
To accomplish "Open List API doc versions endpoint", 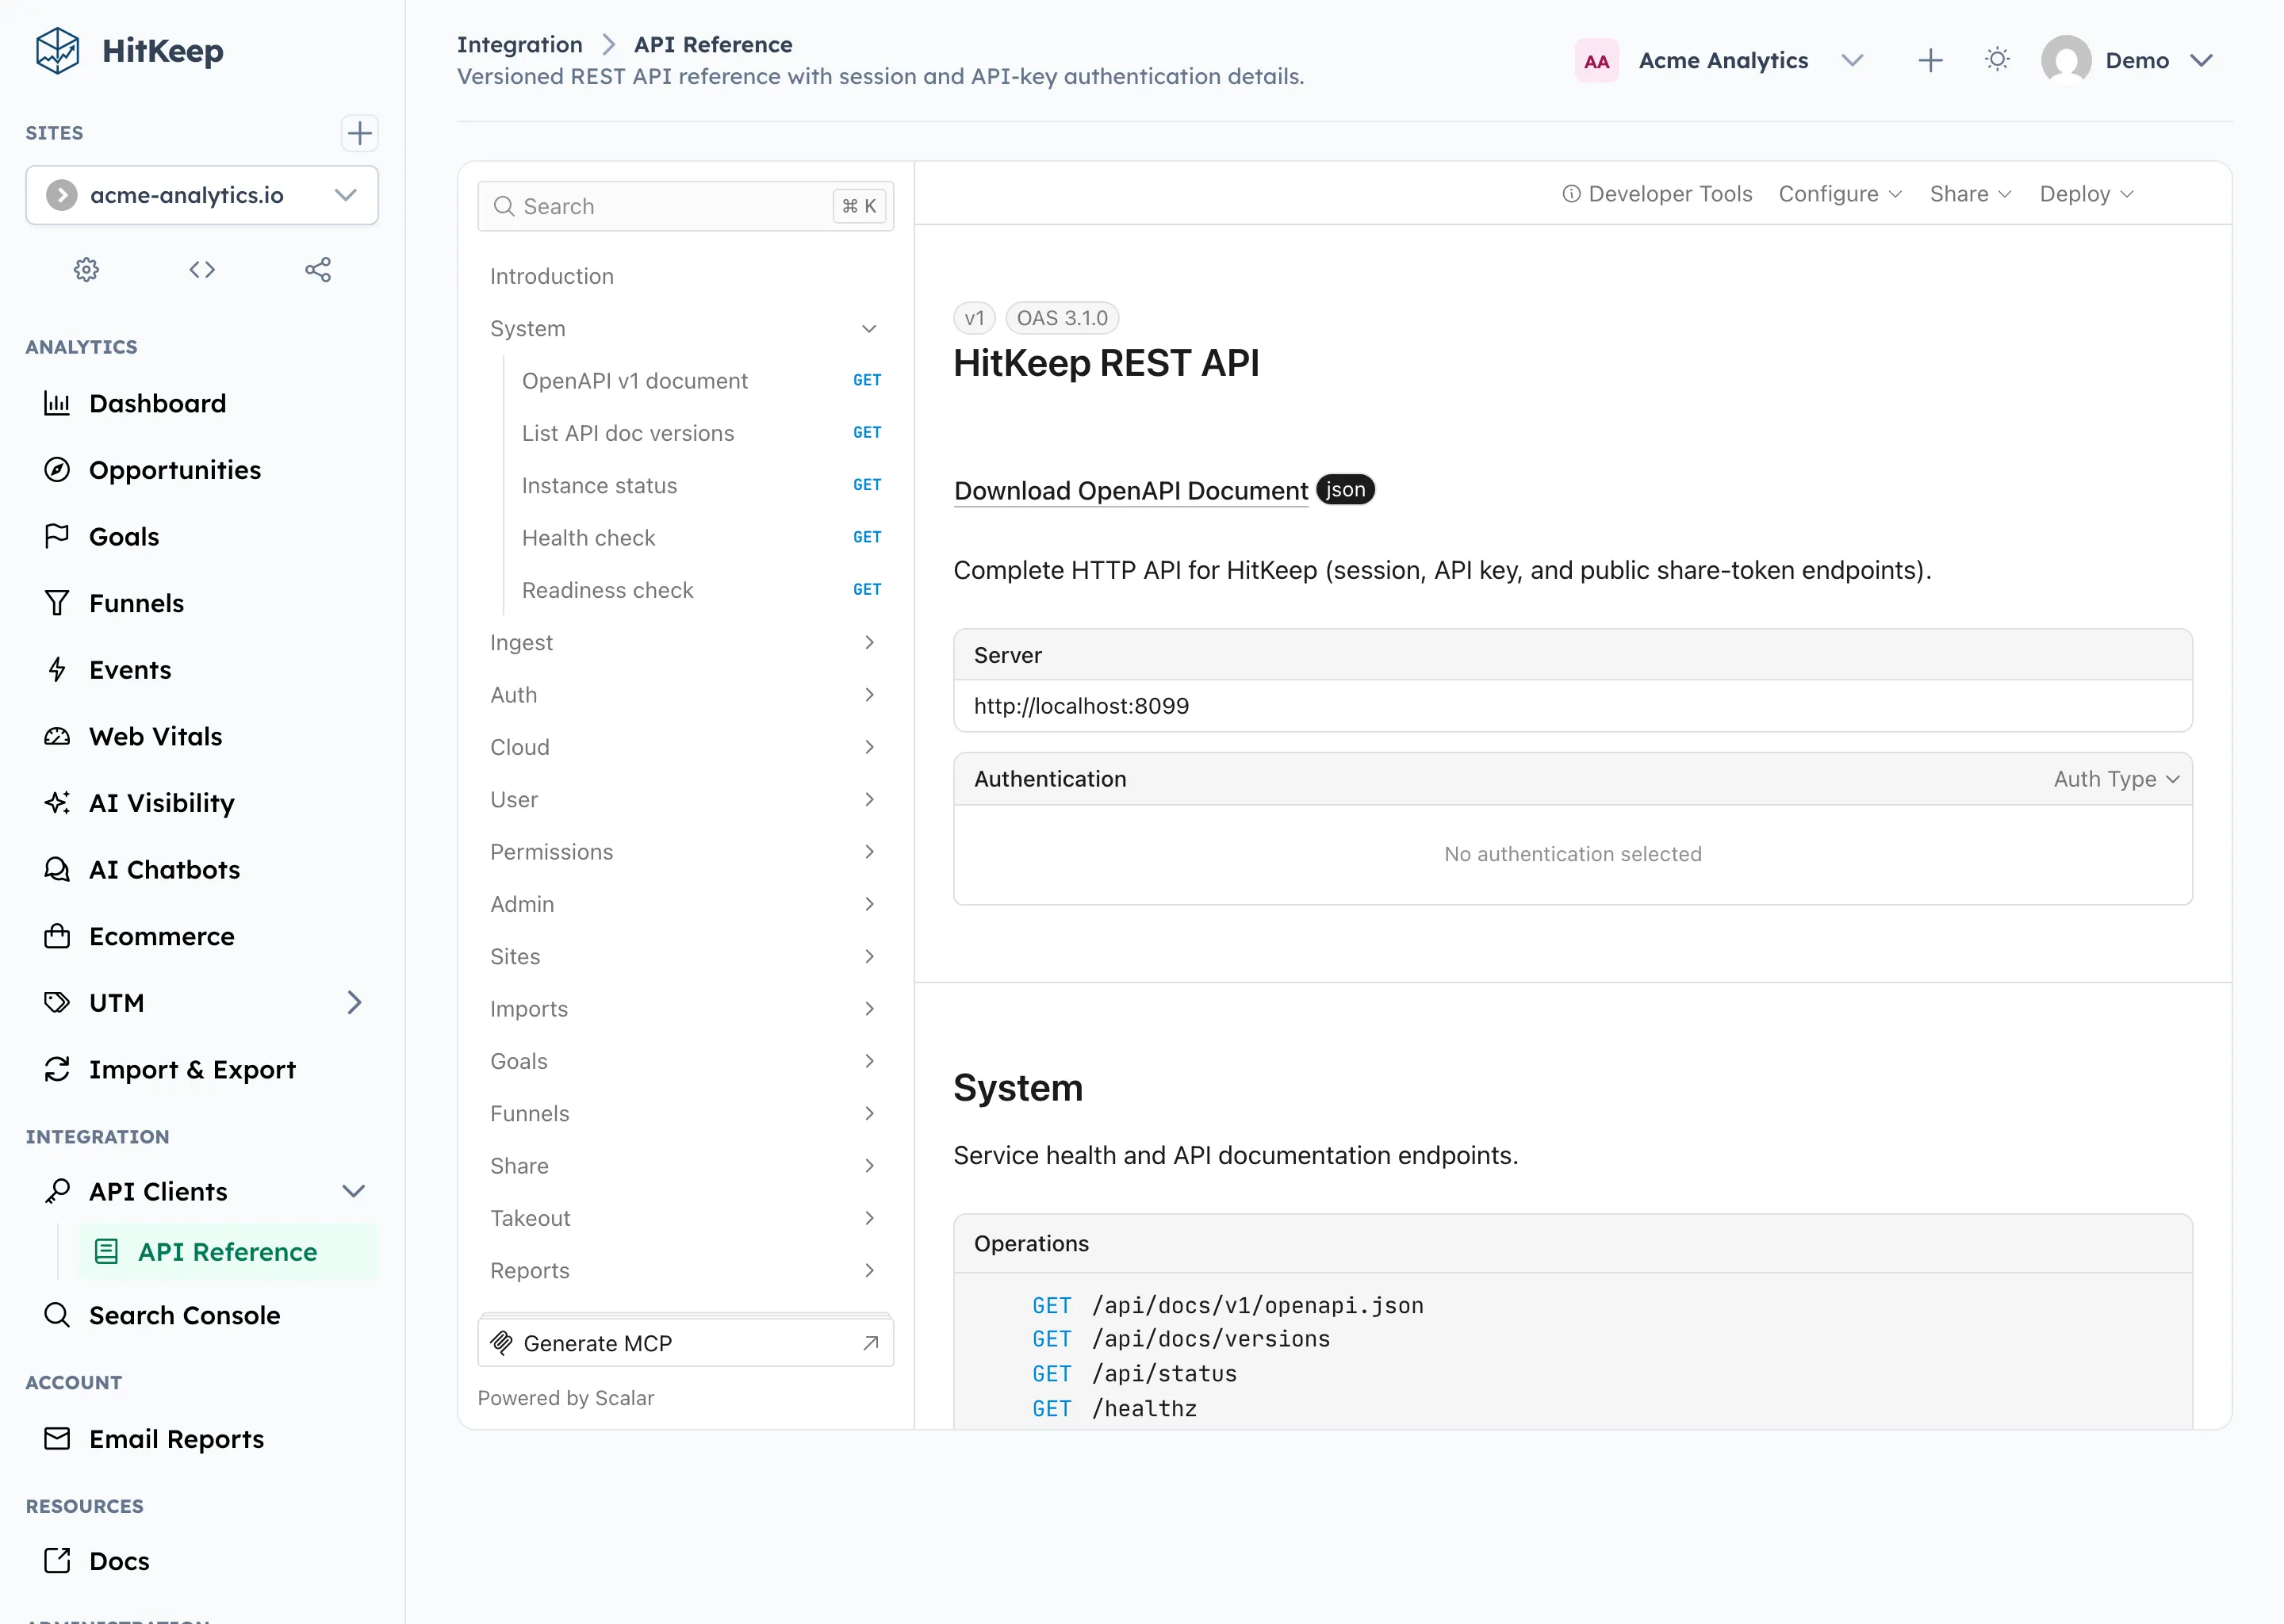I will 700,433.
